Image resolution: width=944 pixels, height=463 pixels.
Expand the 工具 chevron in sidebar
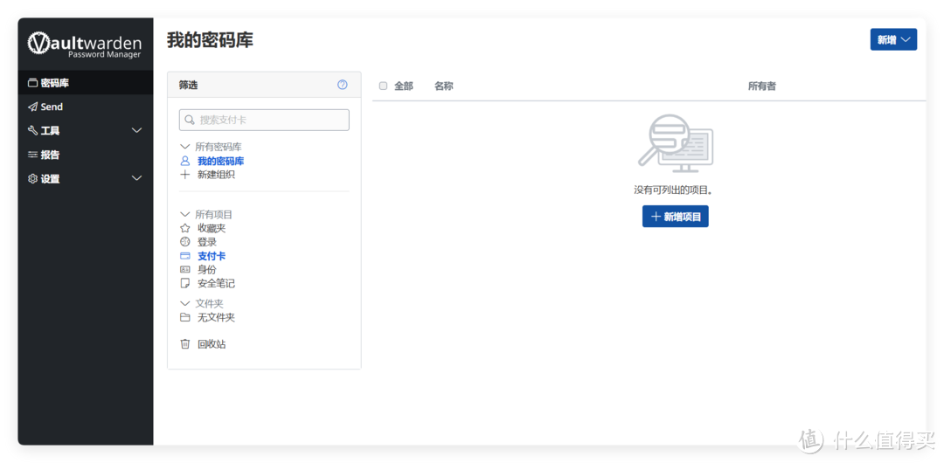point(136,131)
